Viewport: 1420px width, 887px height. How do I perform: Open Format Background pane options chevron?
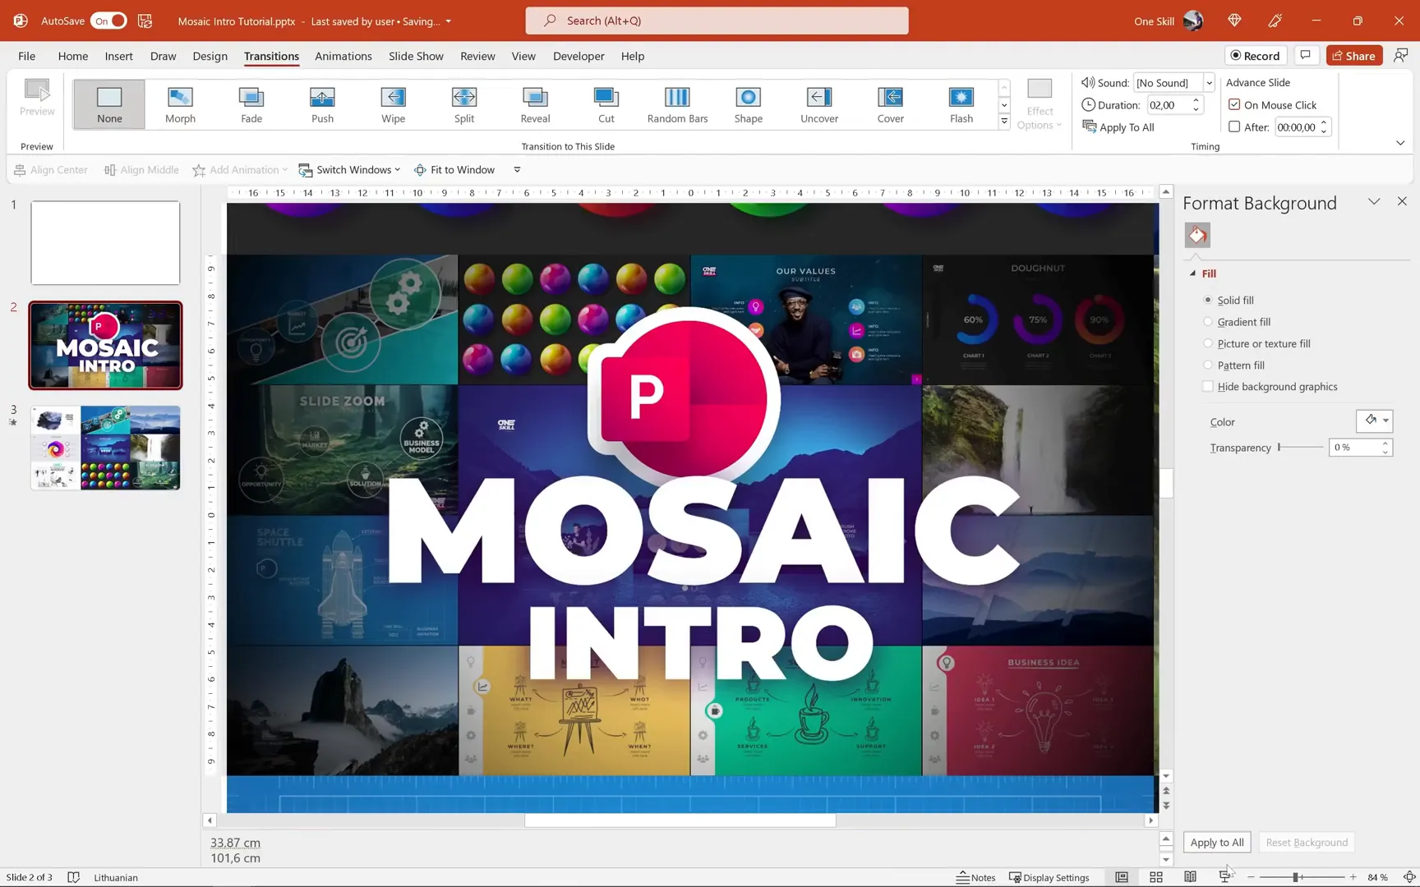[x=1374, y=202]
